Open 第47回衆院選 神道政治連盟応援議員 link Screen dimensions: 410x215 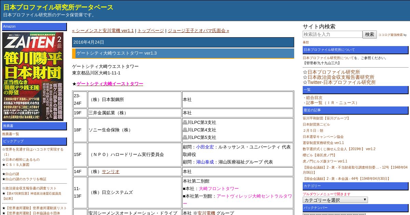[x=32, y=196]
